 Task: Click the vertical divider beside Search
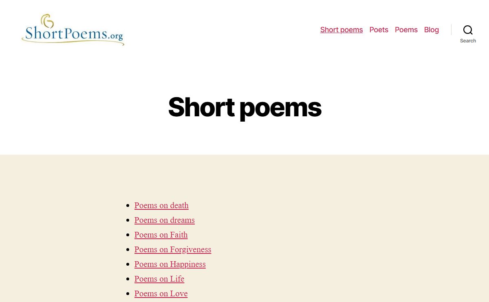coord(451,30)
